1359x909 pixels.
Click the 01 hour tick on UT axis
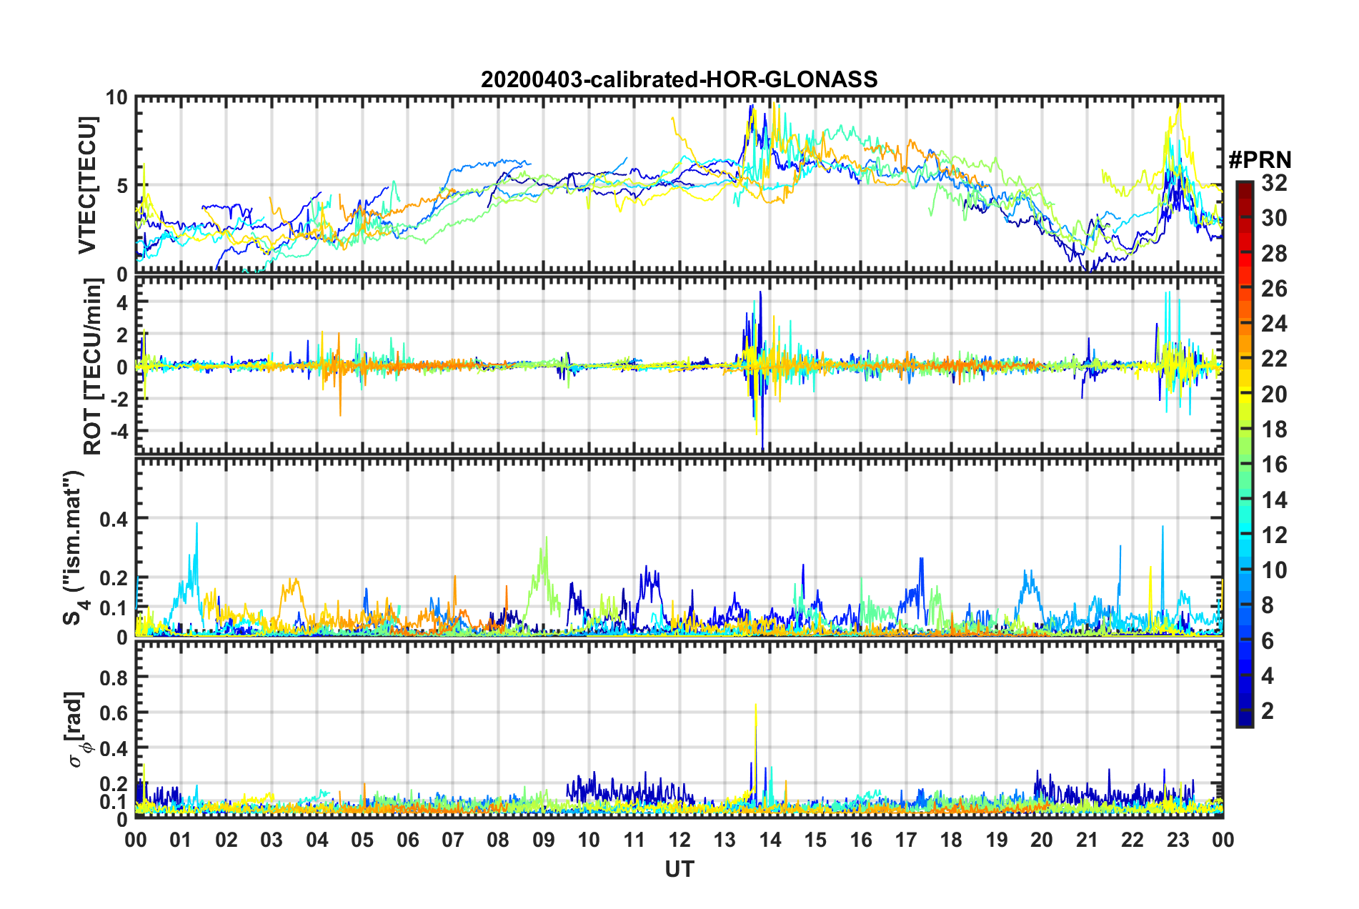point(181,839)
